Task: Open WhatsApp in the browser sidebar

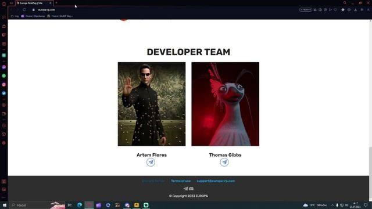Action: pyautogui.click(x=4, y=76)
